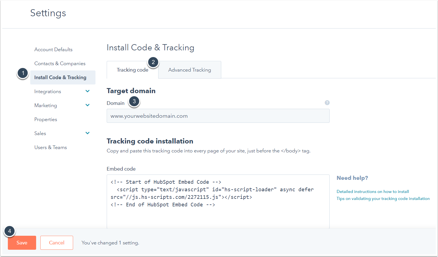Open Users & Teams settings
This screenshot has width=438, height=257.
[50, 147]
